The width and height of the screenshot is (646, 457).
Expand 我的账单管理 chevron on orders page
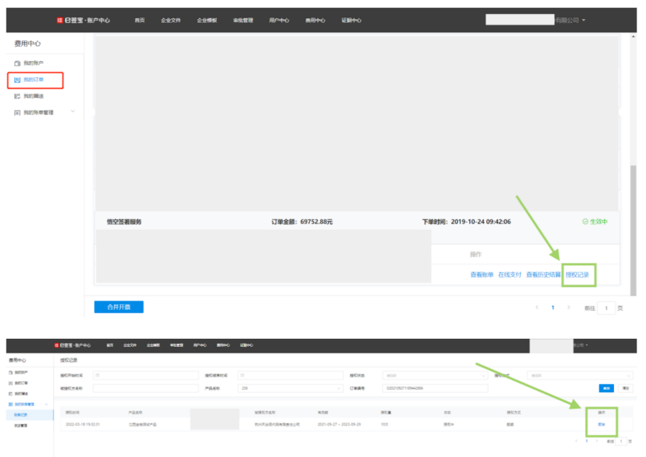pos(73,112)
